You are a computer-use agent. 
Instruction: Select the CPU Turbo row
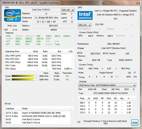[39, 65]
